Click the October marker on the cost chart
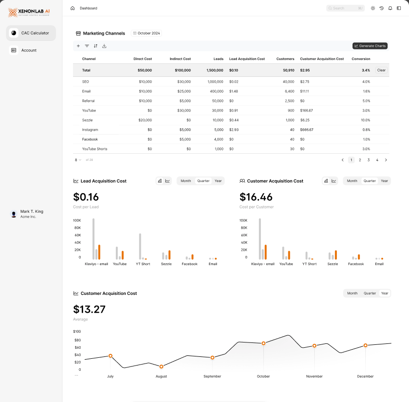 click(263, 343)
